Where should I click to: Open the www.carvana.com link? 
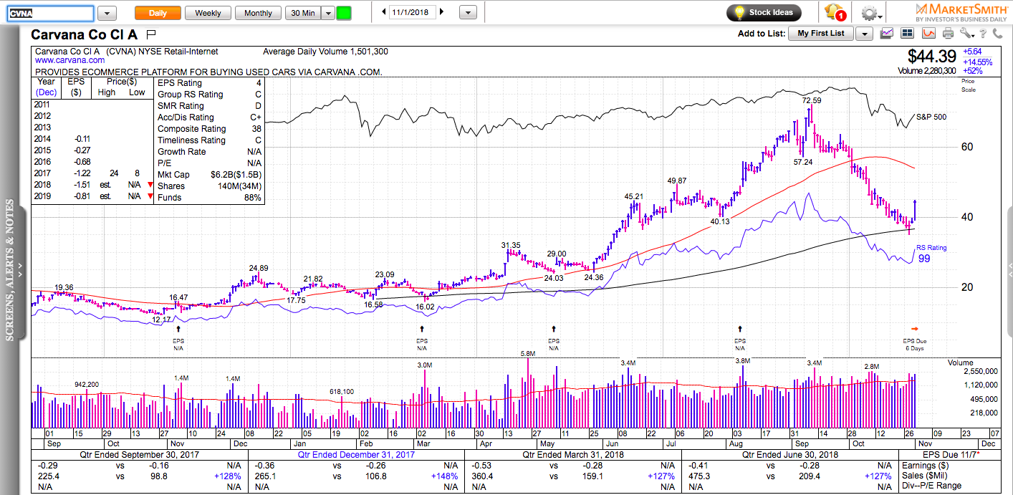tap(70, 61)
